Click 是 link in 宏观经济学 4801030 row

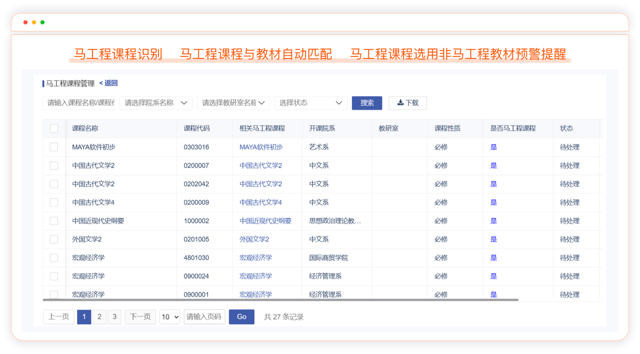[493, 258]
